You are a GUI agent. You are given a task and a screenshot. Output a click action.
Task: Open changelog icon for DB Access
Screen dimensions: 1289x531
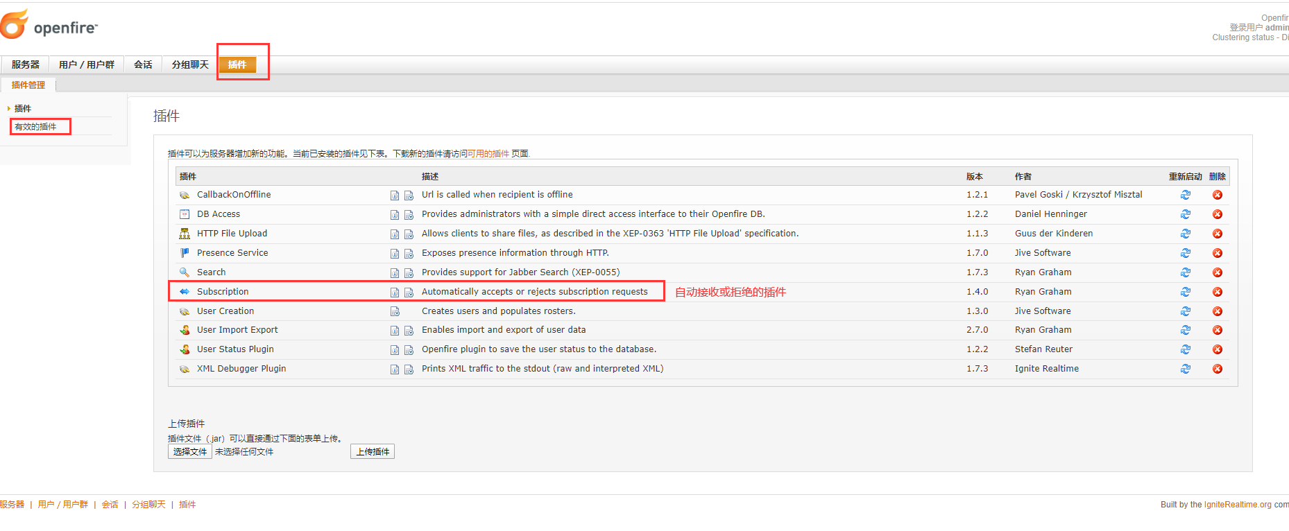click(409, 215)
